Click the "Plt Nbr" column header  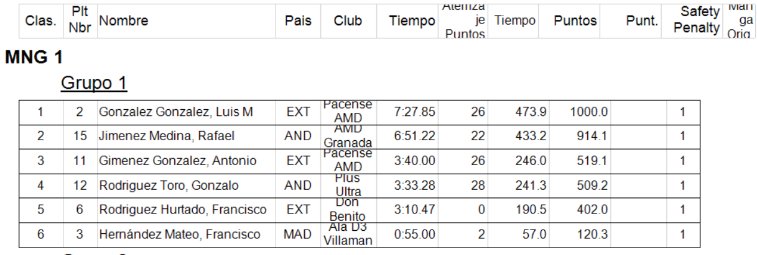[80, 21]
